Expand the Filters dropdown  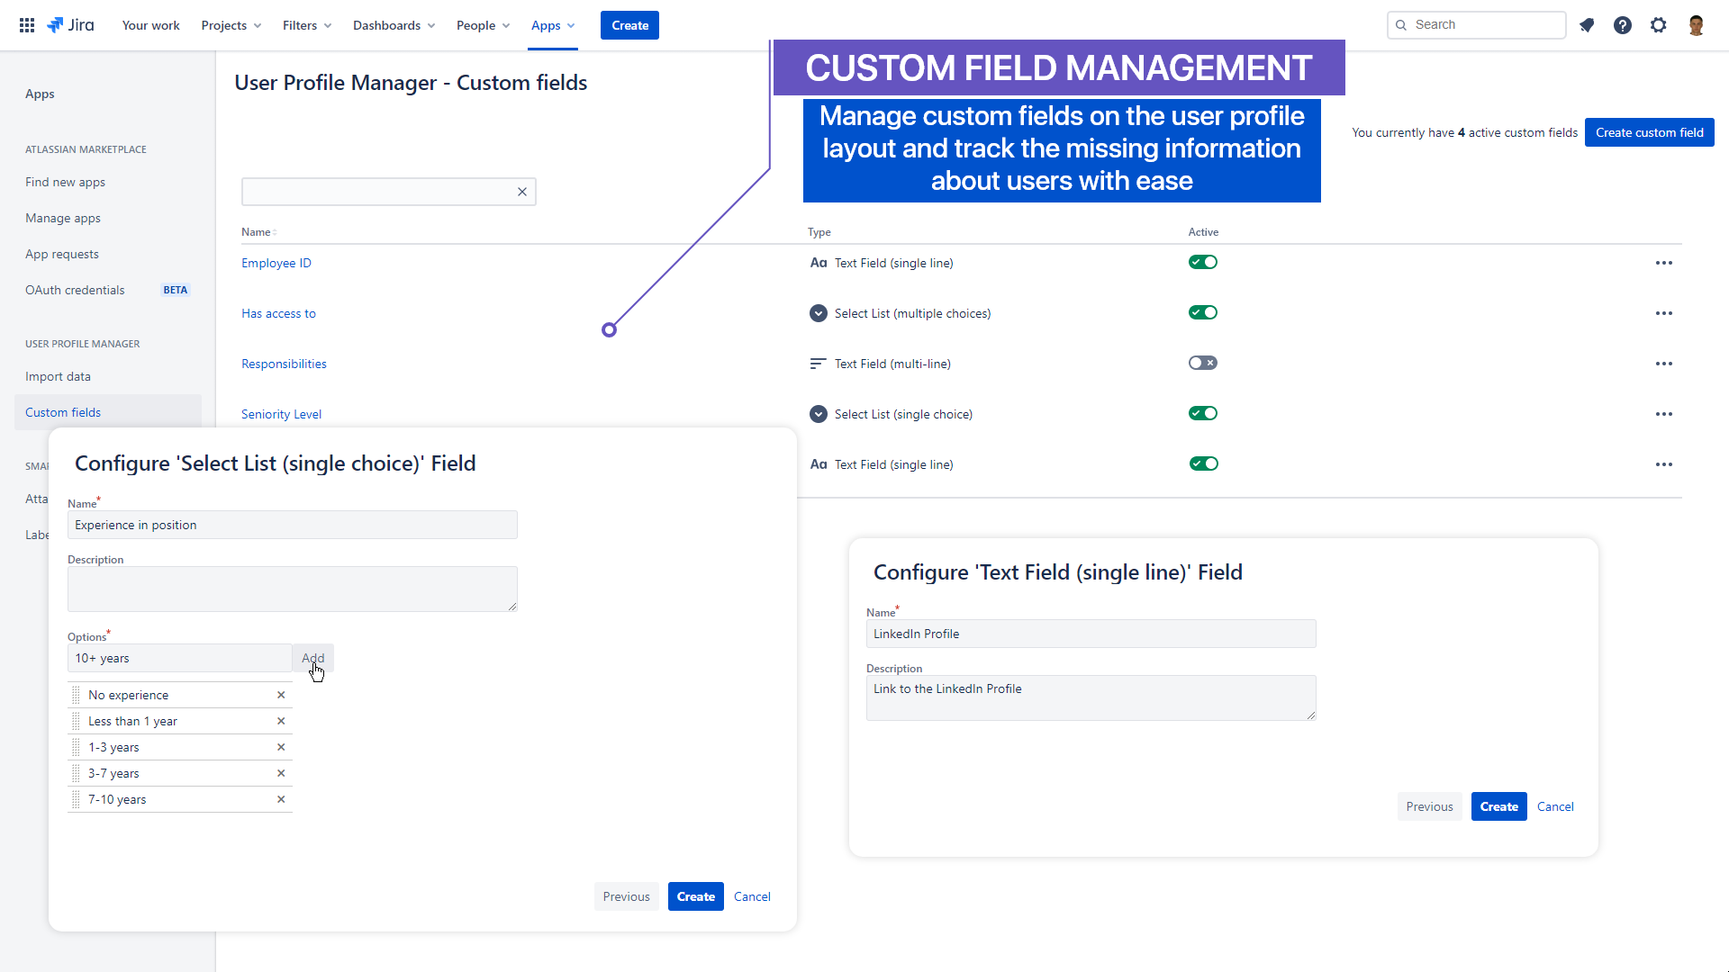(307, 25)
